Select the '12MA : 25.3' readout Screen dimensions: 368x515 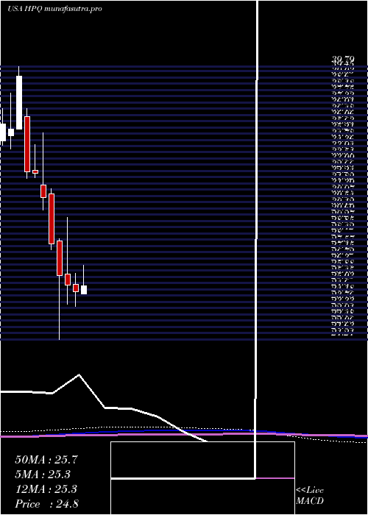[46, 489]
